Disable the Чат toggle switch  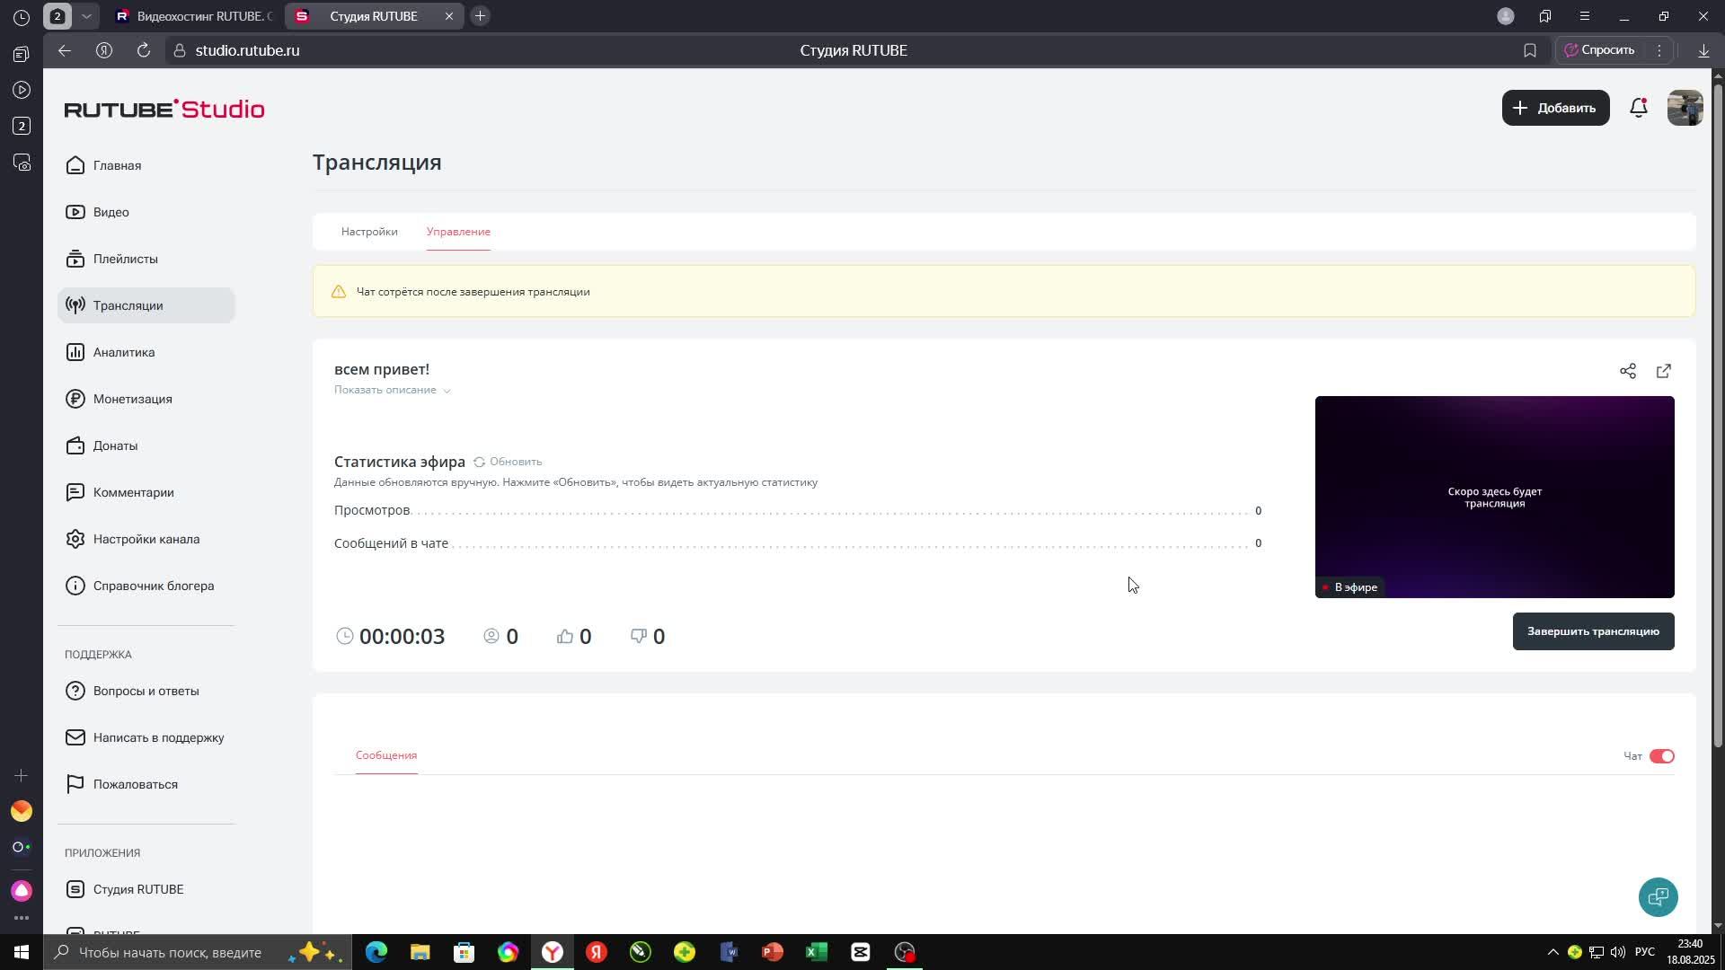point(1661,756)
